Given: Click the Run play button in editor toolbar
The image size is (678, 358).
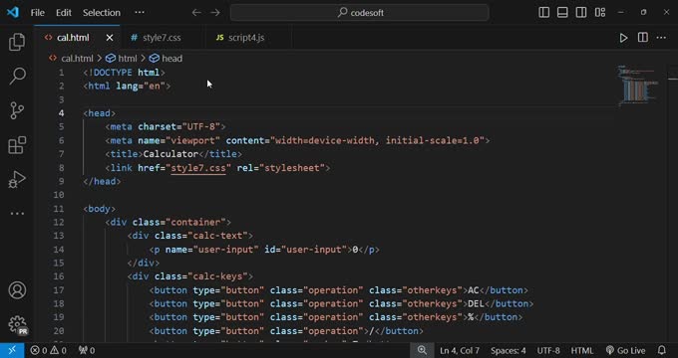Looking at the screenshot, I should (x=623, y=38).
